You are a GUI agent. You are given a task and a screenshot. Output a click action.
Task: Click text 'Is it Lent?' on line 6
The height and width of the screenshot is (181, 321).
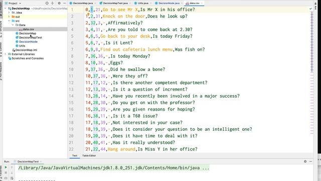tap(119, 43)
